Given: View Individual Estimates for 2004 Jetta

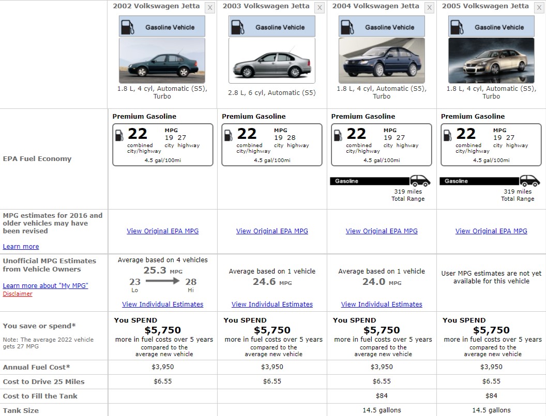Looking at the screenshot, I should pos(382,304).
